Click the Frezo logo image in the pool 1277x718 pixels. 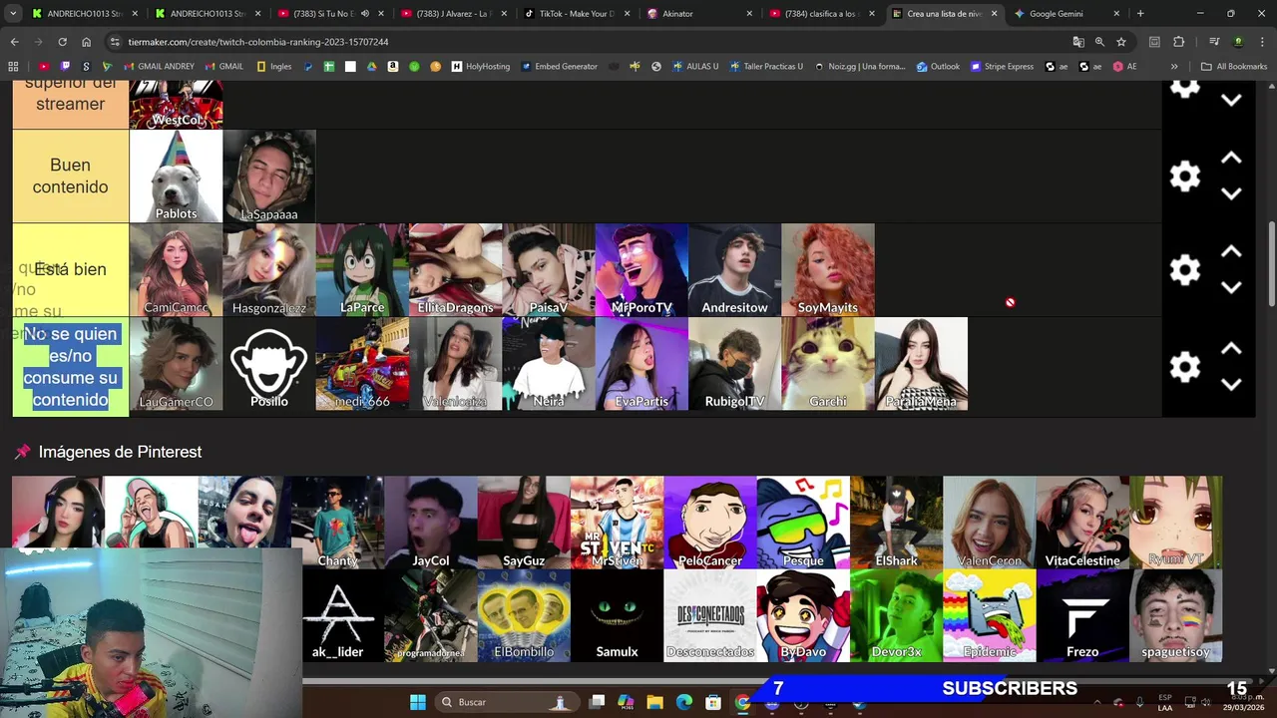(x=1082, y=615)
